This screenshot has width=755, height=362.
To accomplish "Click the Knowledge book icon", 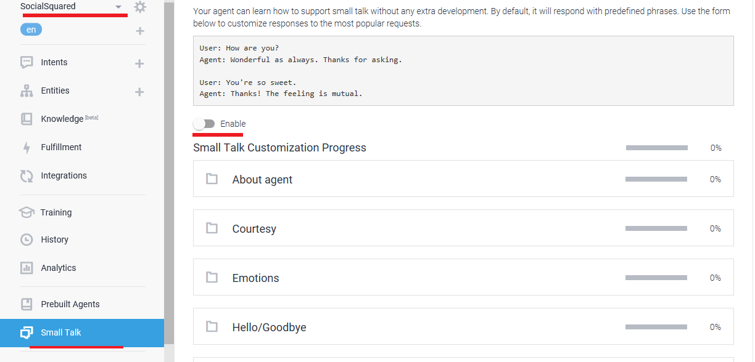I will coord(27,119).
